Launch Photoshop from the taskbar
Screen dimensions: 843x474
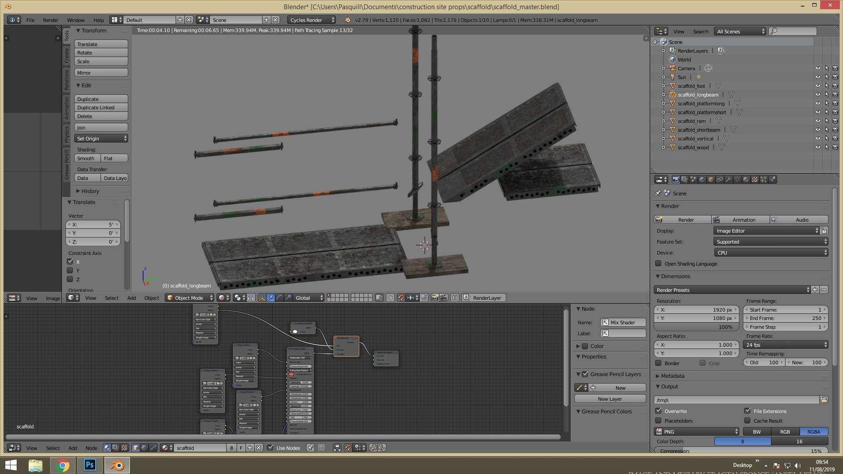tap(90, 465)
